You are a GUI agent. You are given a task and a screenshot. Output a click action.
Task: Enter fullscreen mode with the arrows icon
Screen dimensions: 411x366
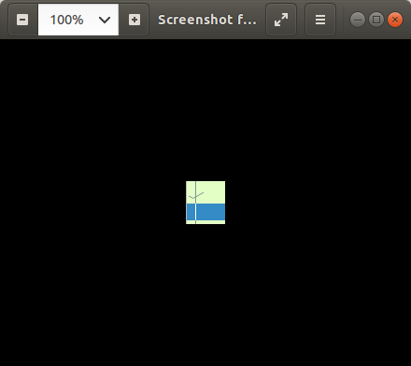281,20
